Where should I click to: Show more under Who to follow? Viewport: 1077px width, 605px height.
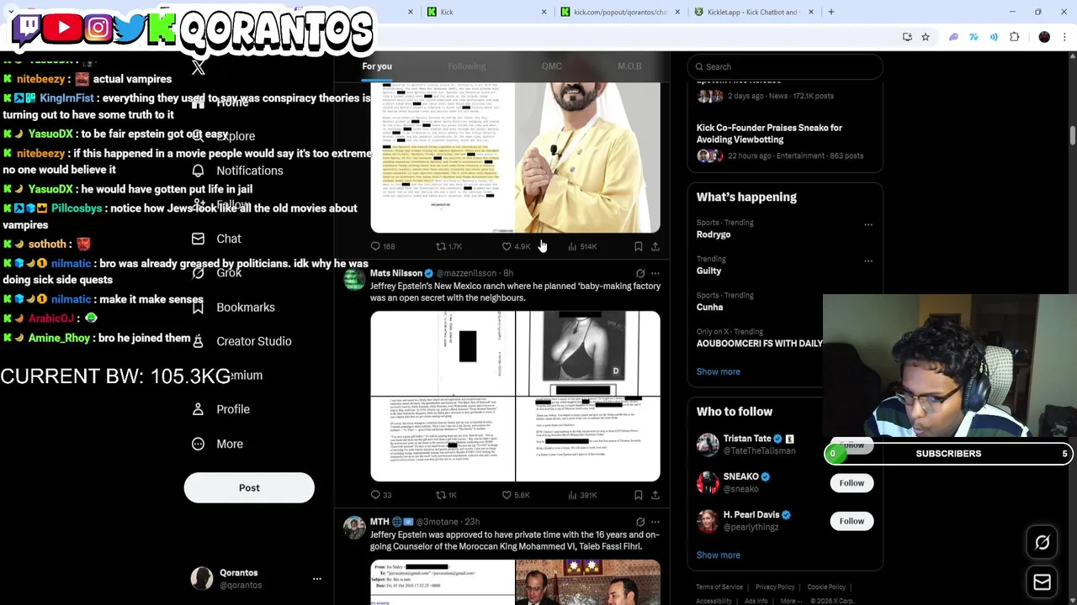pos(718,555)
